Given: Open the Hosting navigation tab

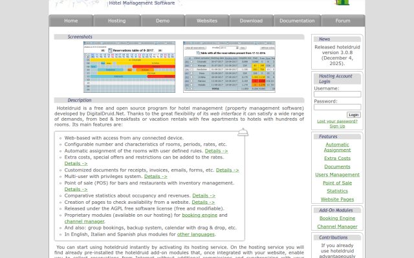Looking at the screenshot, I should pos(116,21).
